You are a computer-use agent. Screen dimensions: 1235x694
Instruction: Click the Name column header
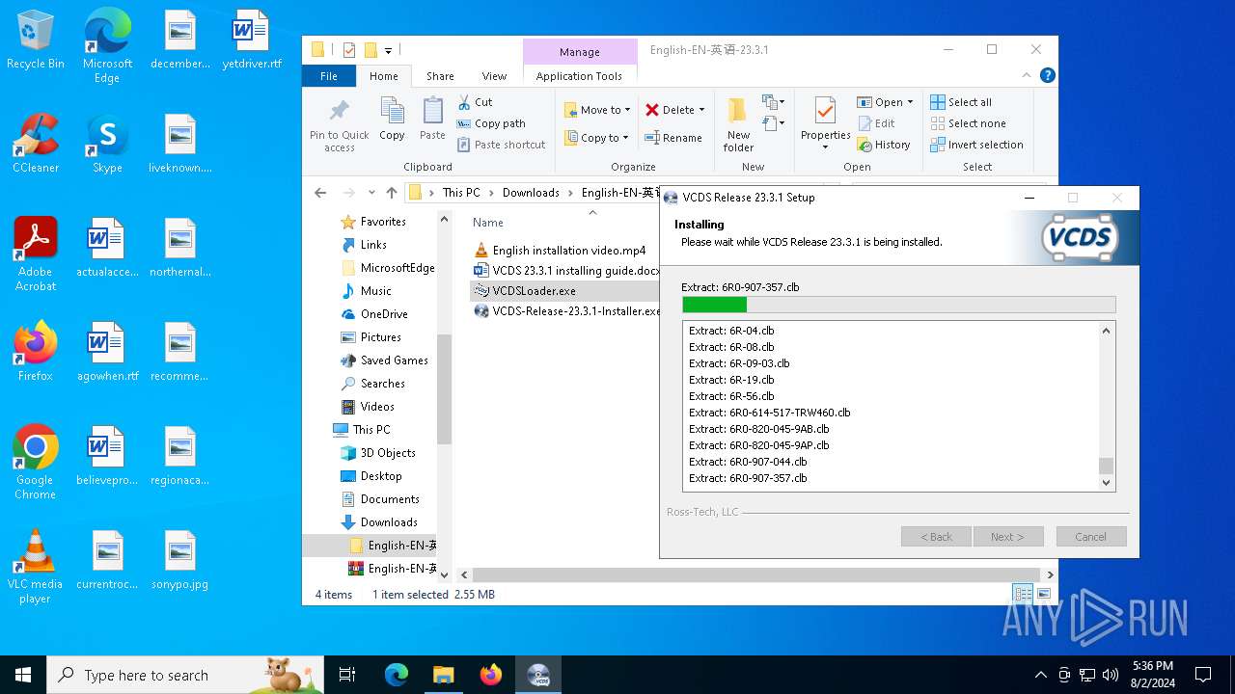[488, 223]
